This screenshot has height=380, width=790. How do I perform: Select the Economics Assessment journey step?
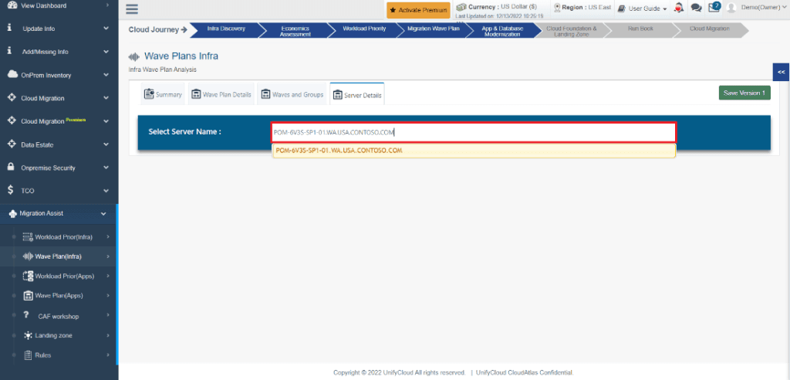point(295,32)
